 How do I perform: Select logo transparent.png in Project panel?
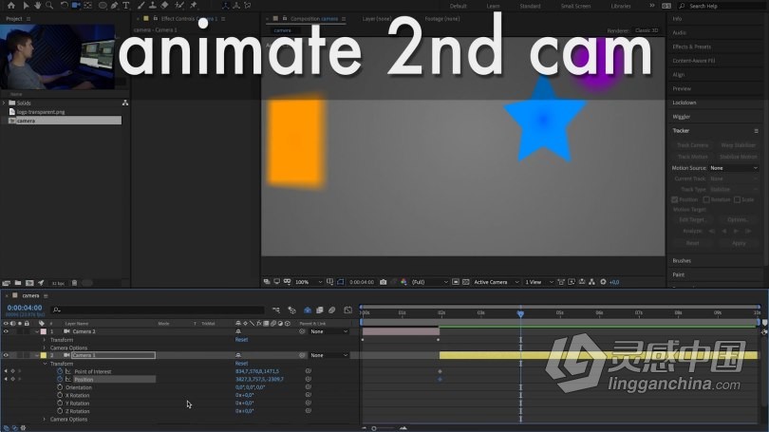pyautogui.click(x=41, y=112)
